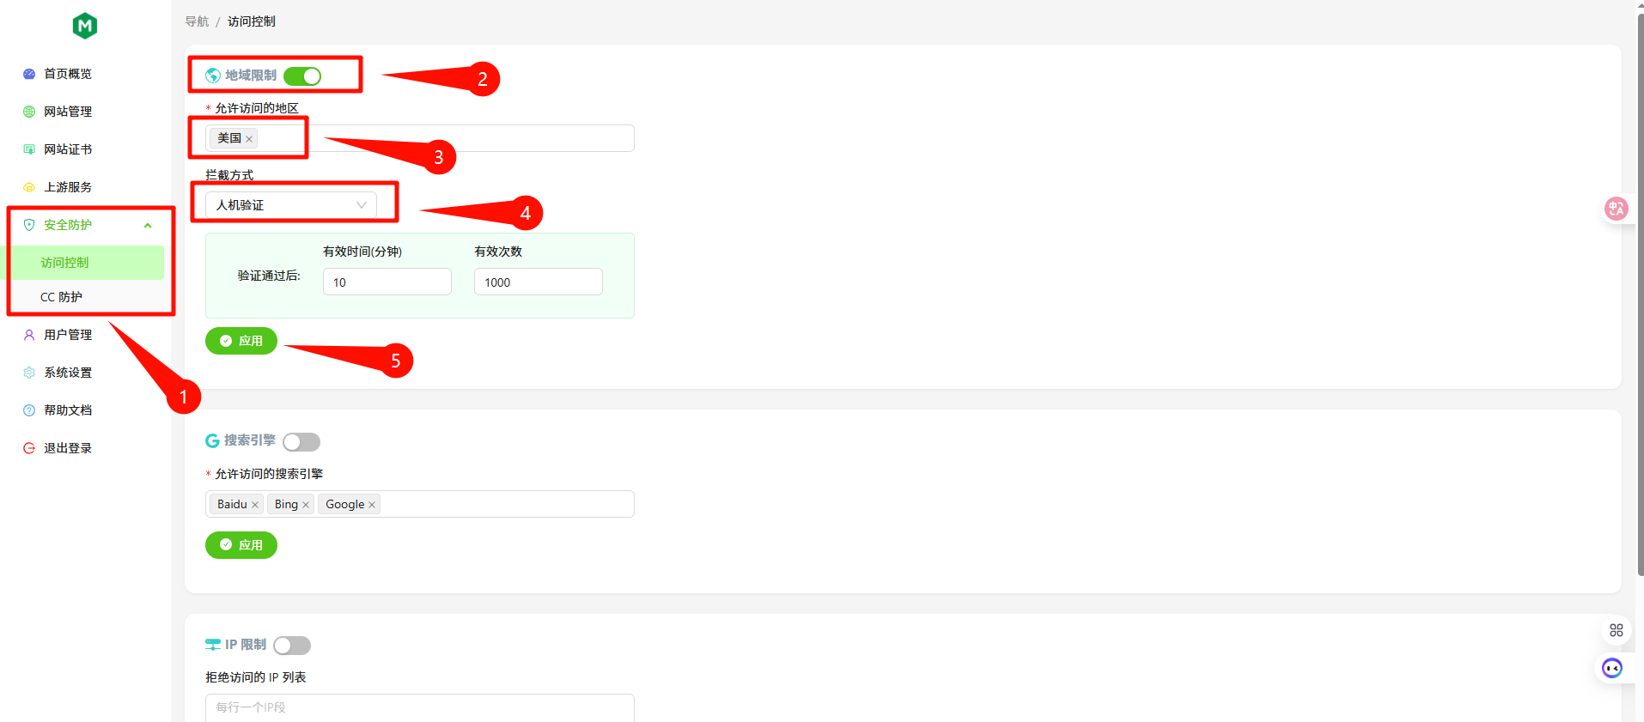Collapse the 安全防护 menu chevron
The width and height of the screenshot is (1644, 722).
click(x=148, y=226)
